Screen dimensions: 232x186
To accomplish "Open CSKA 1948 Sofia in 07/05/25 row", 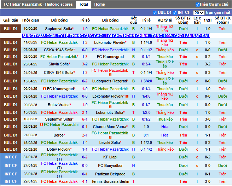I will [59, 50].
